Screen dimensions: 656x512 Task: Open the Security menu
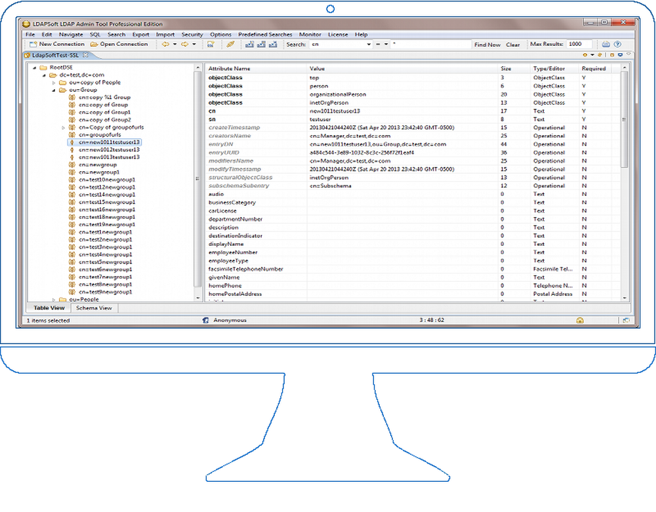point(192,35)
